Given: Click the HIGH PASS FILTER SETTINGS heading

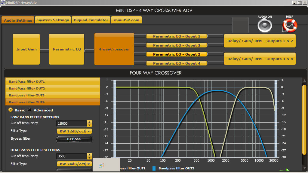Looking at the screenshot, I should [x=35, y=150].
